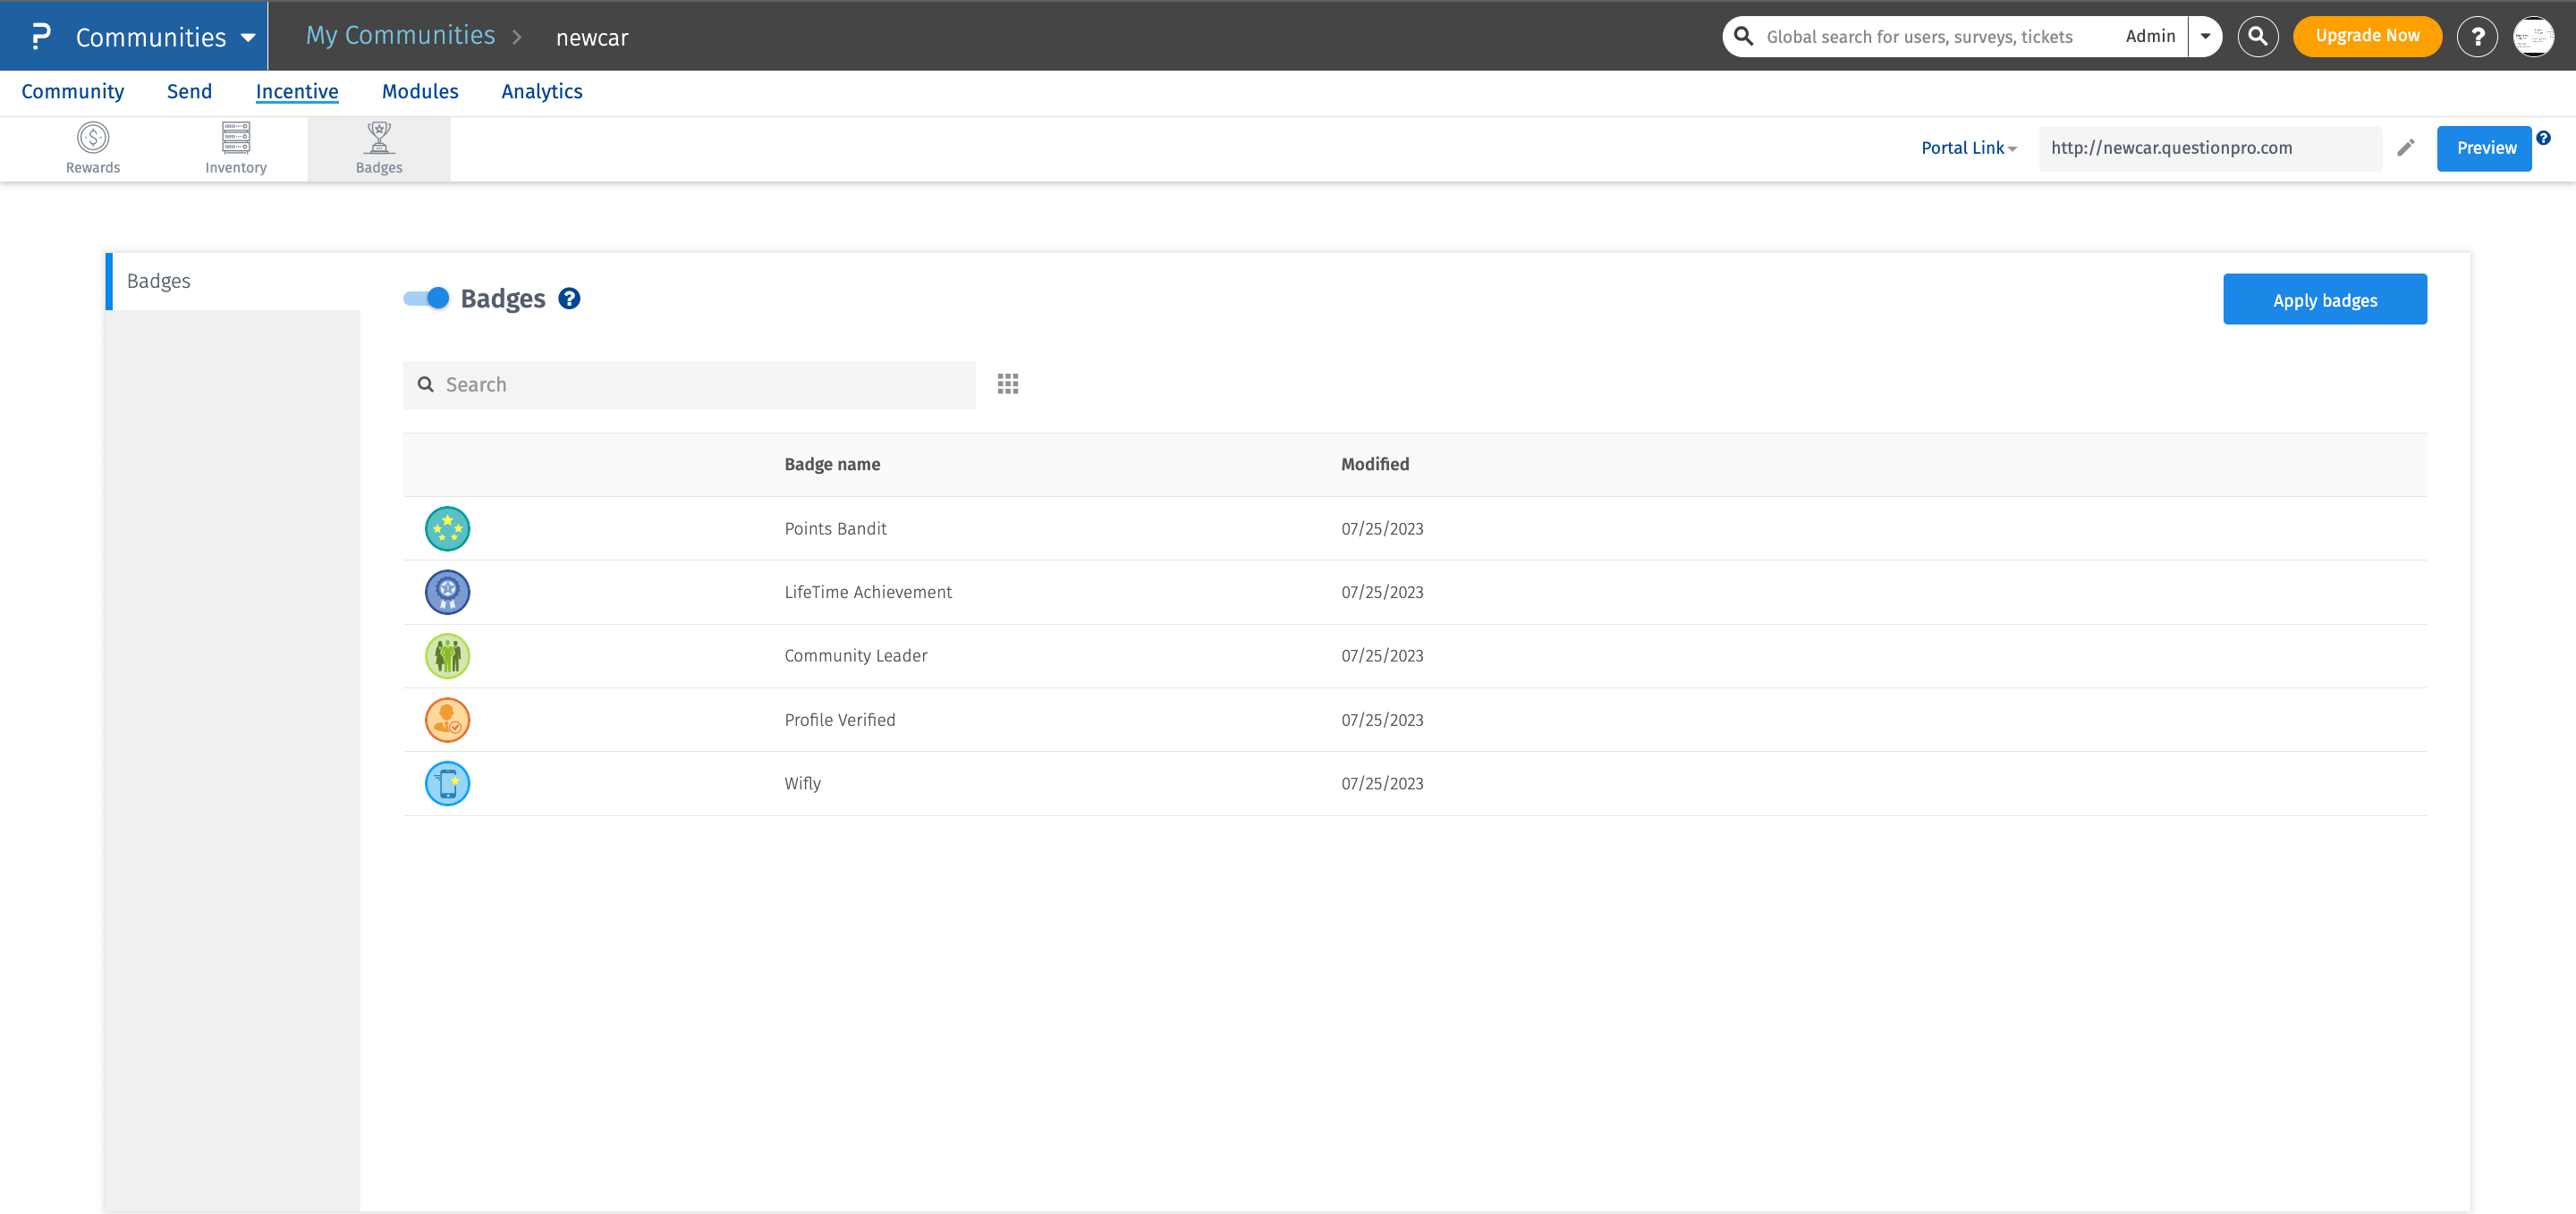Click the help question mark near Preview
The height and width of the screenshot is (1214, 2576).
click(2545, 137)
